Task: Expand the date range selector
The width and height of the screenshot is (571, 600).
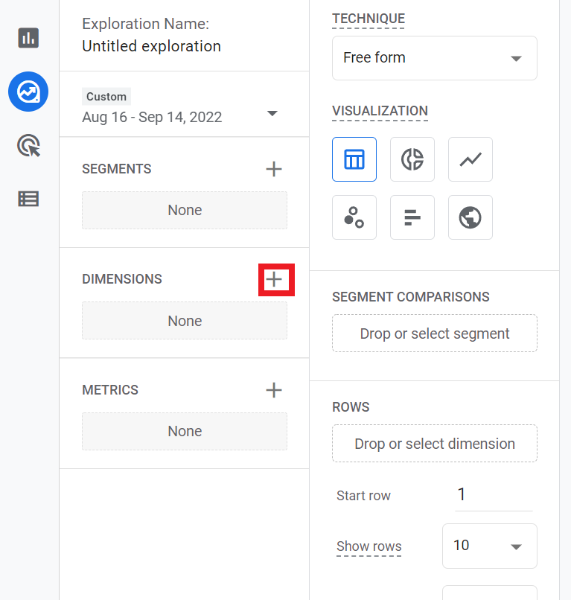Action: click(x=272, y=113)
